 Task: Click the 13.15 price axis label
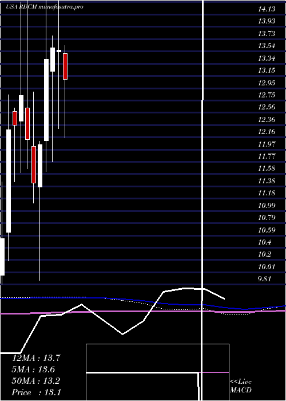pyautogui.click(x=267, y=70)
